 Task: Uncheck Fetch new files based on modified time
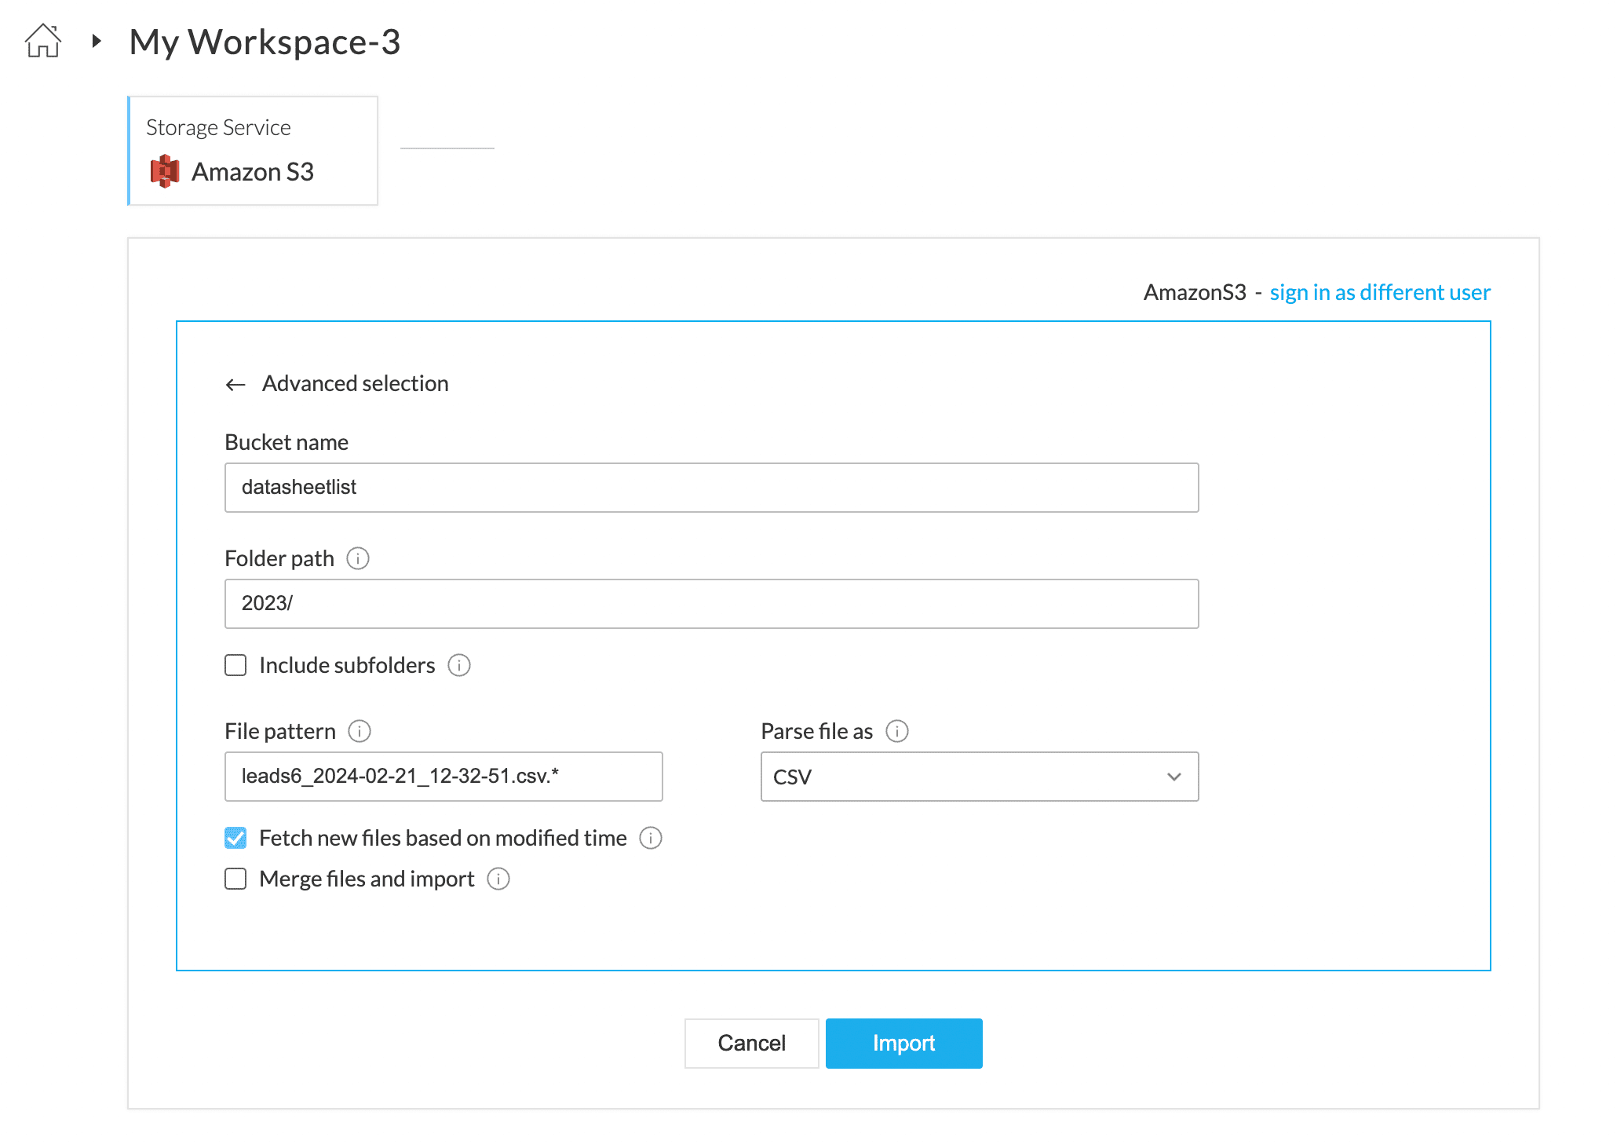point(235,838)
